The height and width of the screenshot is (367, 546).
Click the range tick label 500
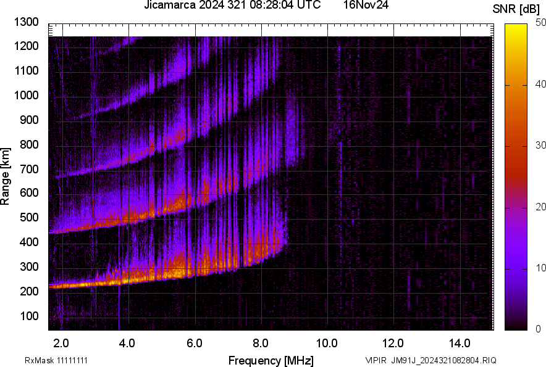[29, 217]
